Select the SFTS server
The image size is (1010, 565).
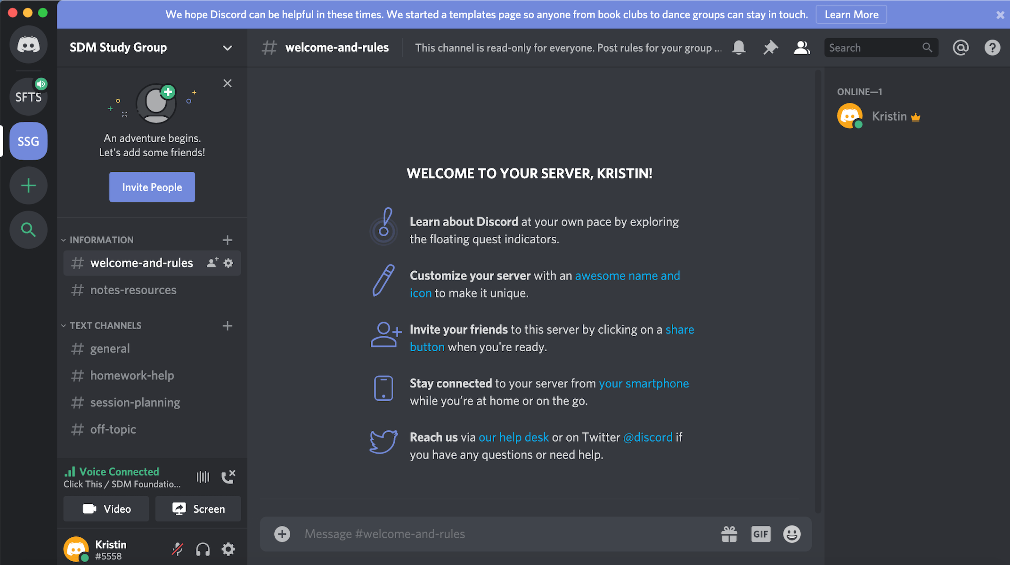(28, 97)
